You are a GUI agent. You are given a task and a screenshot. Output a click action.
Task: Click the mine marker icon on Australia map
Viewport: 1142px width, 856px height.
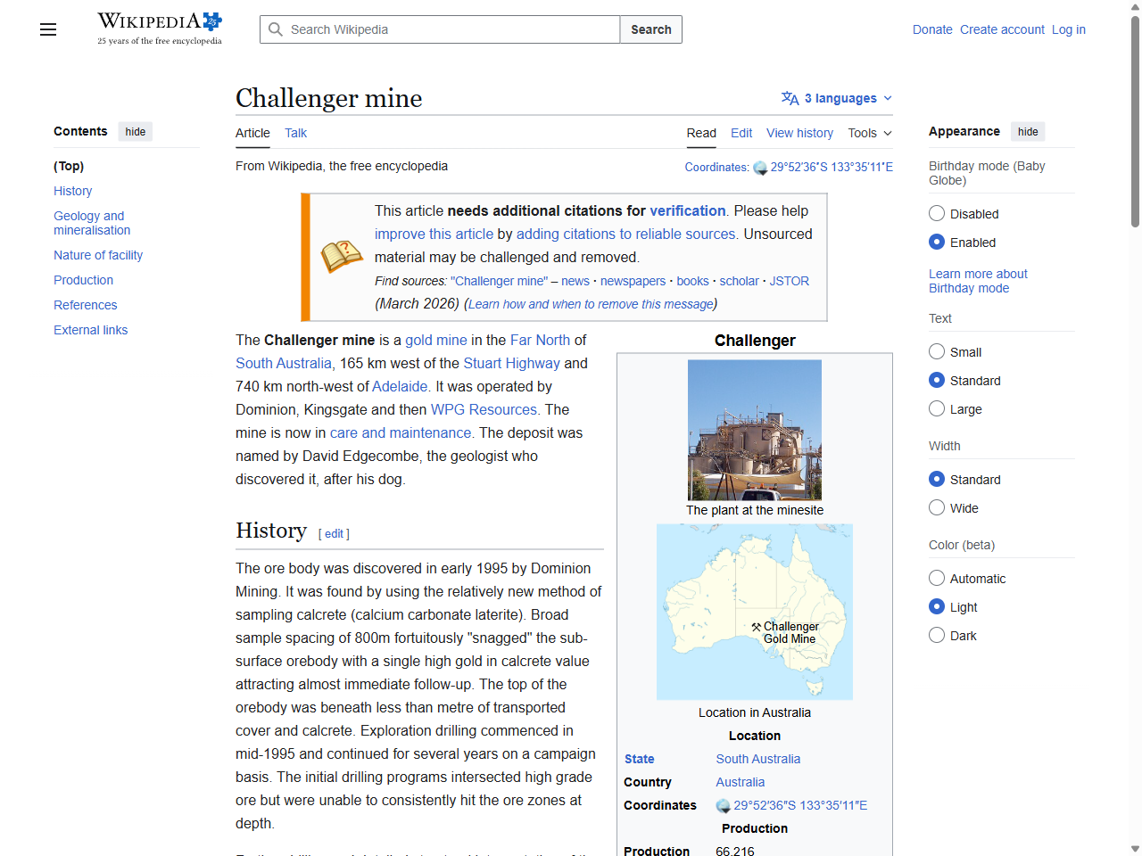(756, 627)
